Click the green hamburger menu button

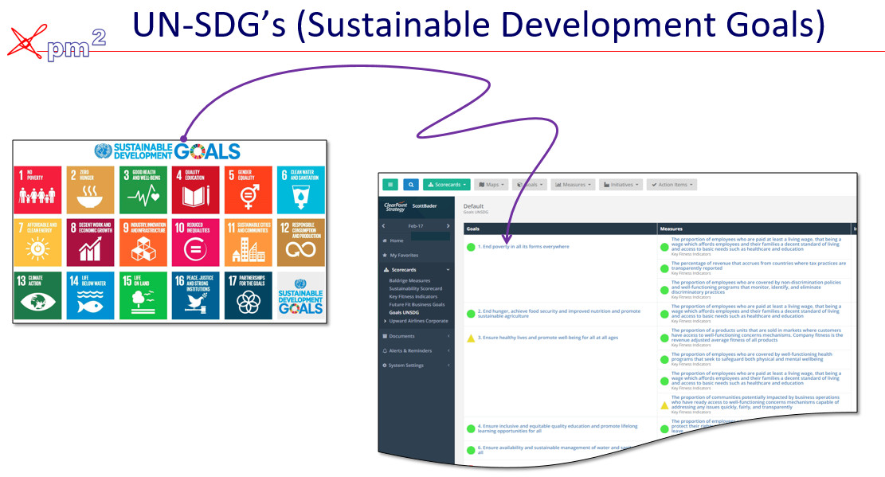[x=390, y=185]
